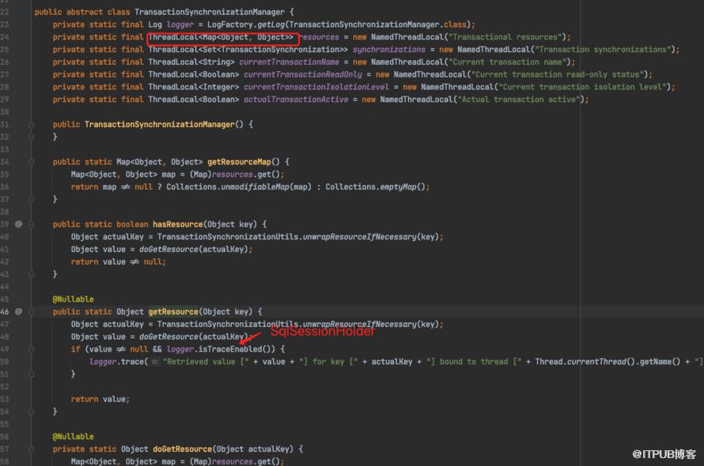Click the gutter @ icon beside getResource method
The image size is (704, 466).
[18, 311]
